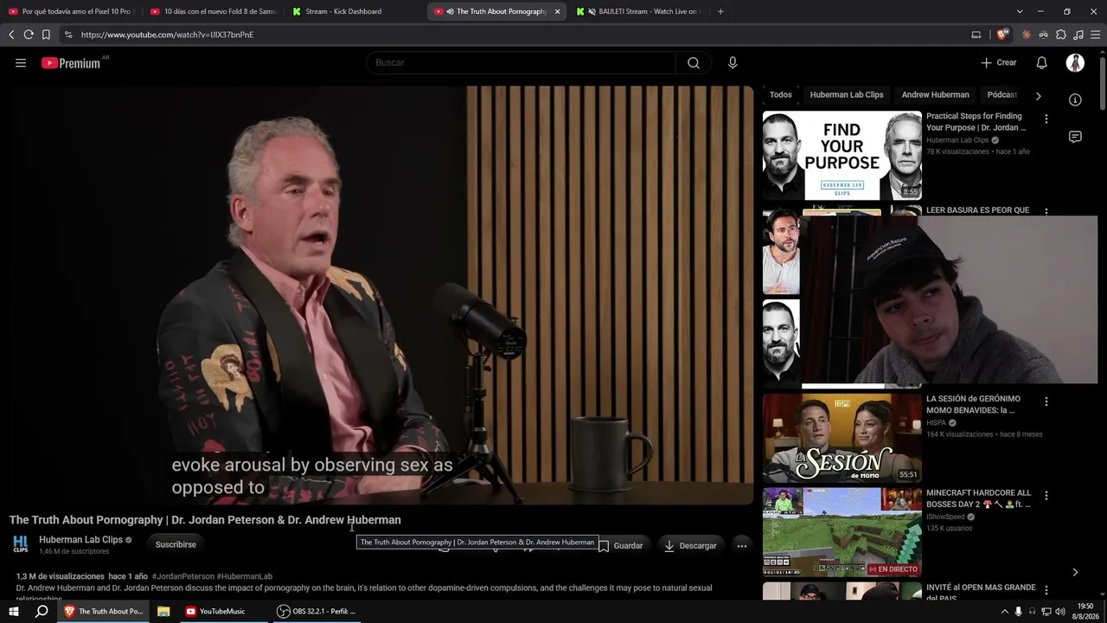
Task: Open Windows Start menu
Action: tap(14, 611)
